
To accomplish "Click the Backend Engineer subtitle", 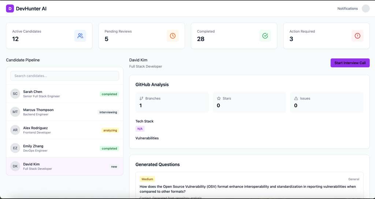I will pyautogui.click(x=36, y=114).
